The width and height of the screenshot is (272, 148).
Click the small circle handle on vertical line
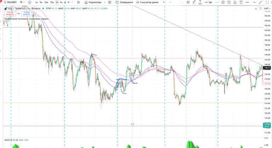pos(132,124)
